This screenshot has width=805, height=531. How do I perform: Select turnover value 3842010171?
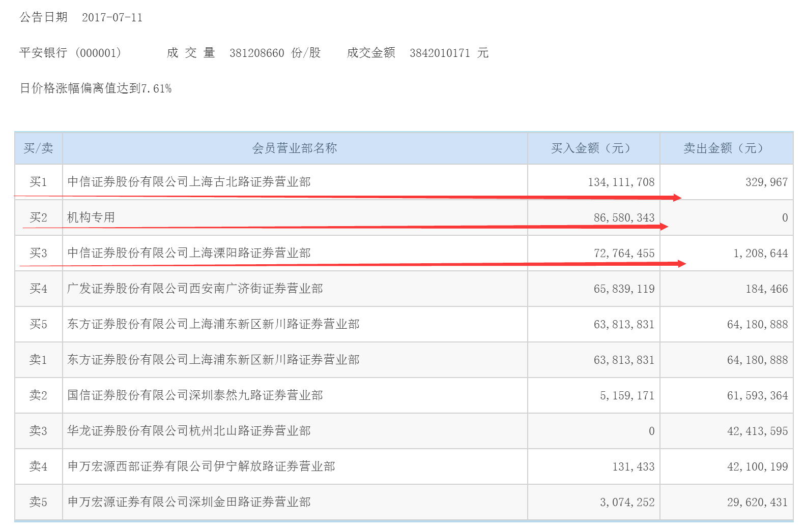(440, 53)
